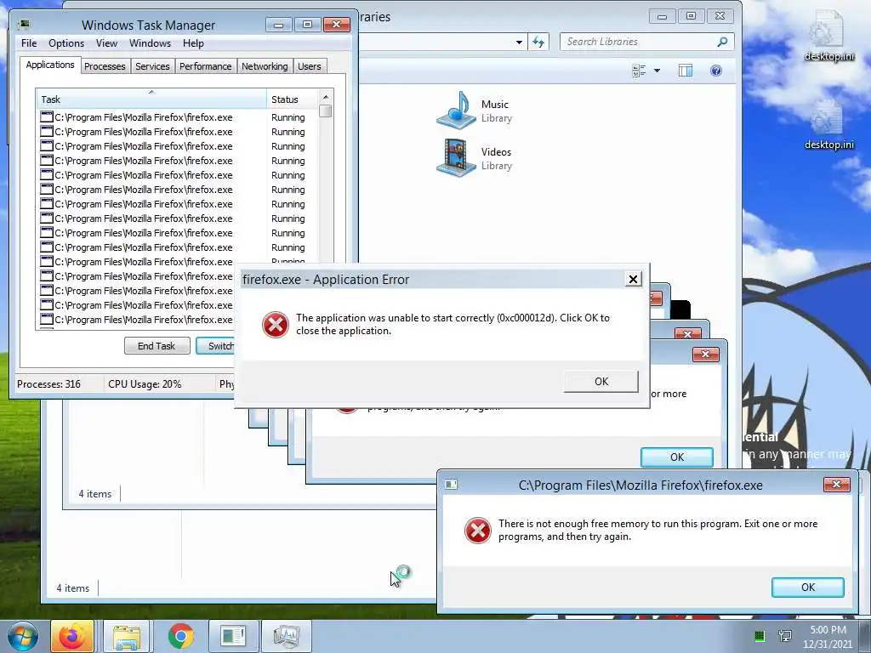This screenshot has height=653, width=871.
Task: Open the Windows Start orb
Action: (x=22, y=636)
